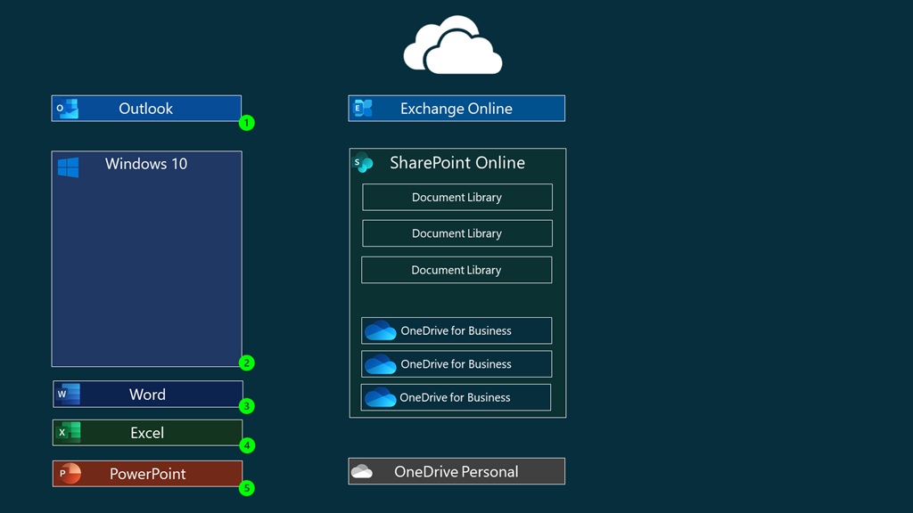This screenshot has width=913, height=513.
Task: Click the Outlook app icon
Action: pos(68,109)
